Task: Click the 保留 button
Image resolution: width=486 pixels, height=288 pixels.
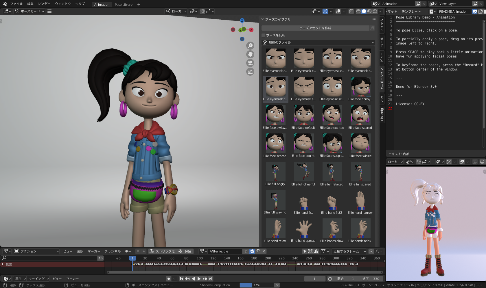Action: [185, 251]
